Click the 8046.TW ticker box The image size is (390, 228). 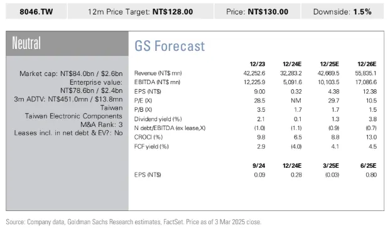tap(36, 11)
